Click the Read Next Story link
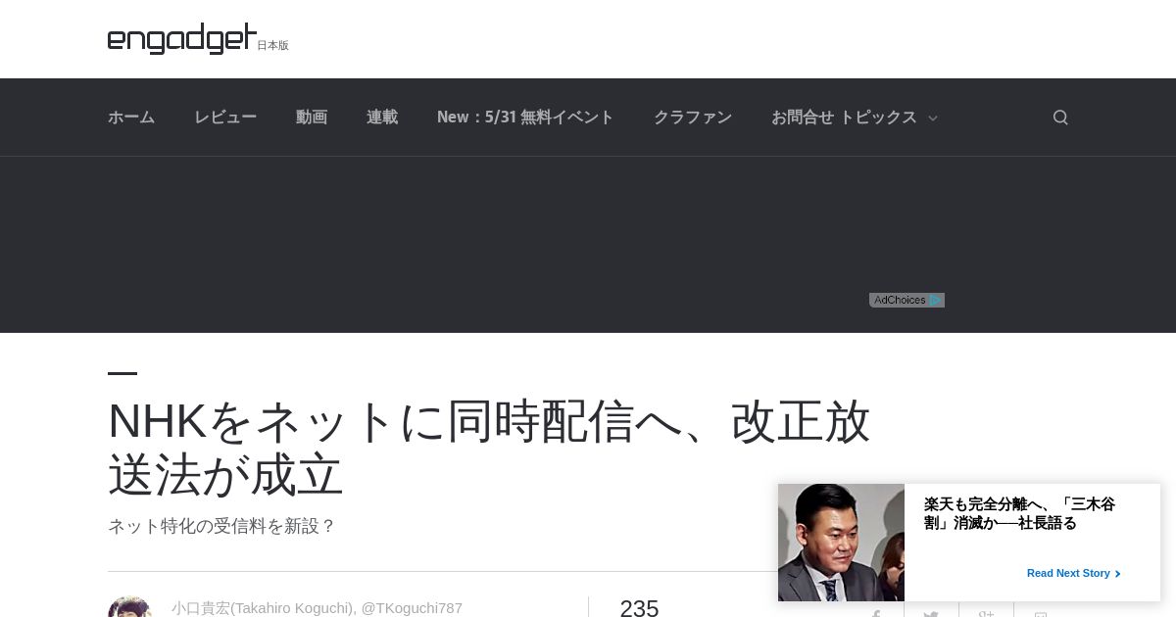The image size is (1176, 617). (x=1073, y=573)
